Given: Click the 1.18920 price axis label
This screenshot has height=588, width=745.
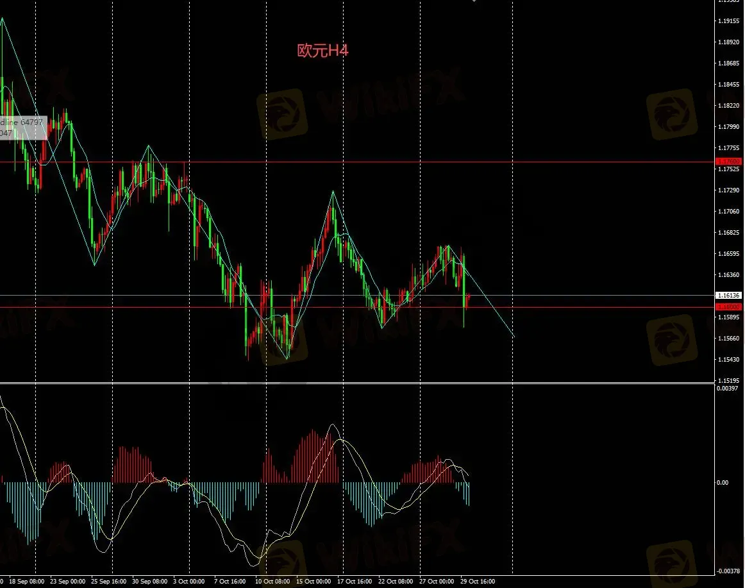Looking at the screenshot, I should pos(728,42).
